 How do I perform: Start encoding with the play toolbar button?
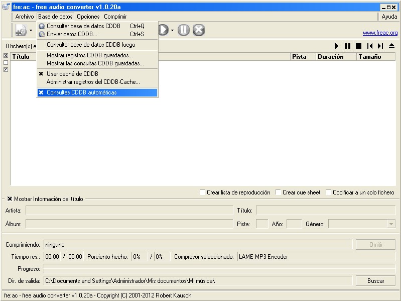163,30
